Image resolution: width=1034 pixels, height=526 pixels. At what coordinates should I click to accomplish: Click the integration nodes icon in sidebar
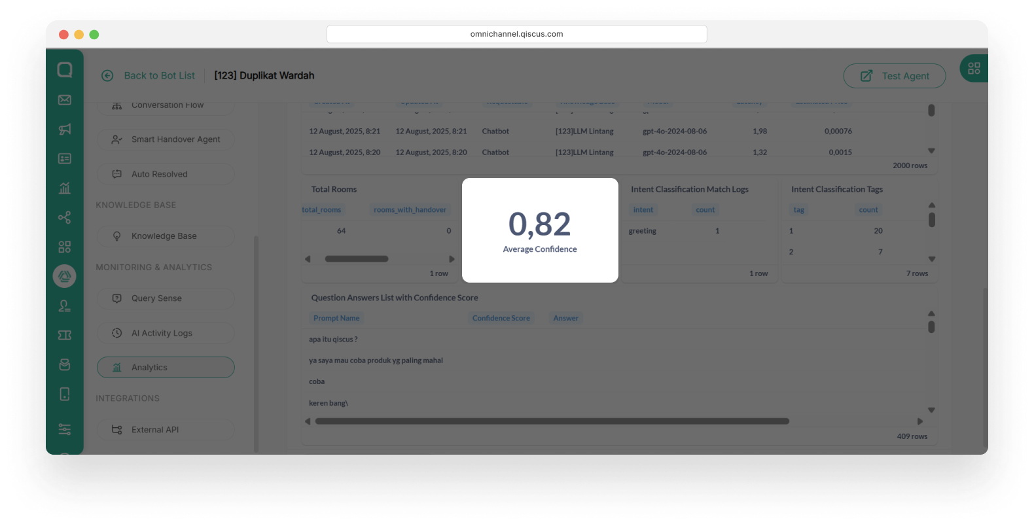65,218
